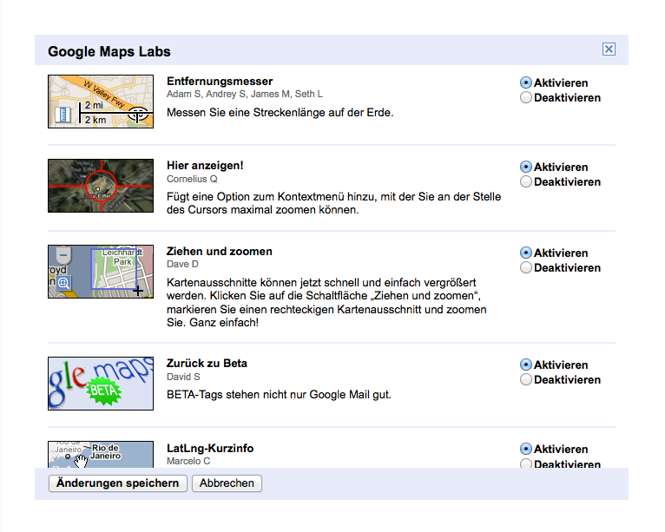Click the Hier anzeigen crosshair thumbnail
Viewport: 665px width, 532px height.
[101, 186]
